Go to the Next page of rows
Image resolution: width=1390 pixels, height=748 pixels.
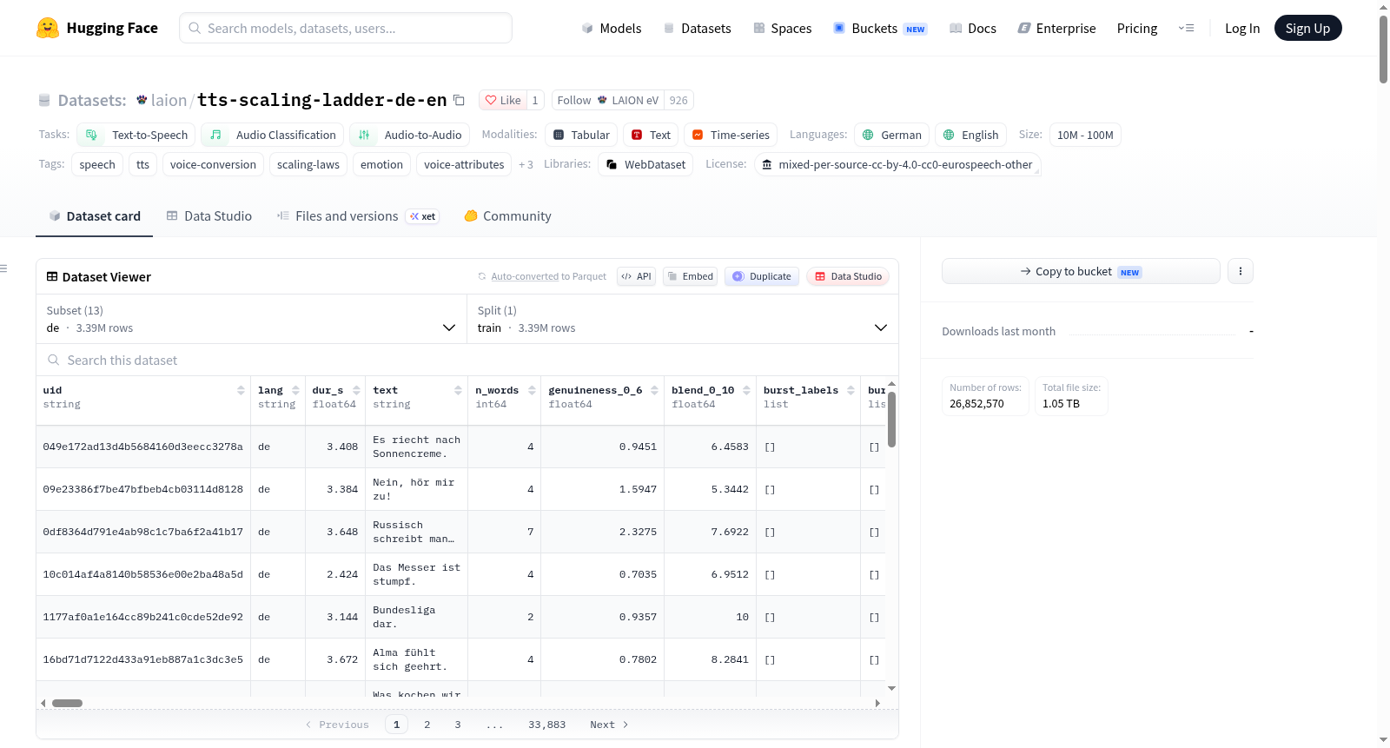(609, 725)
